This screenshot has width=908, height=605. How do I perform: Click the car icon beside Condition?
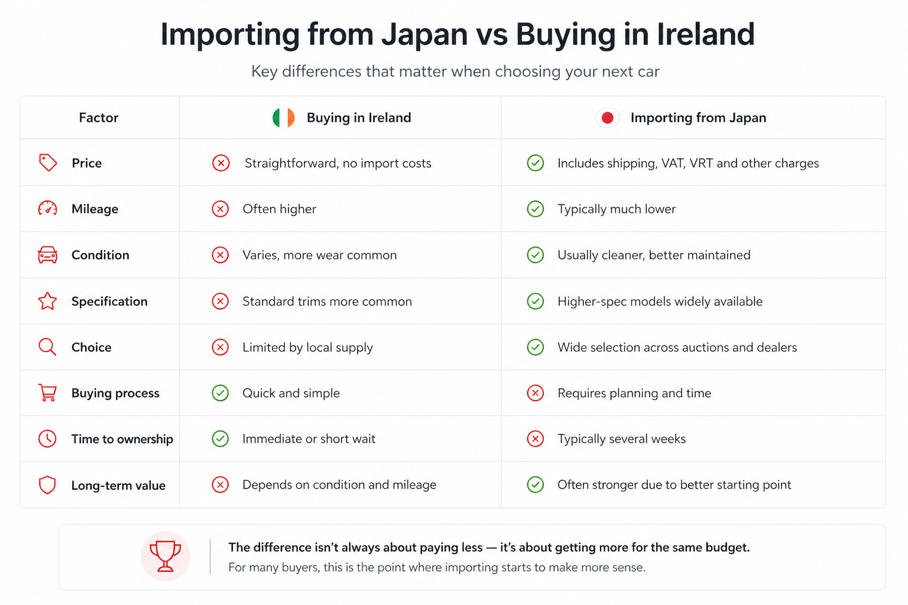(x=48, y=255)
